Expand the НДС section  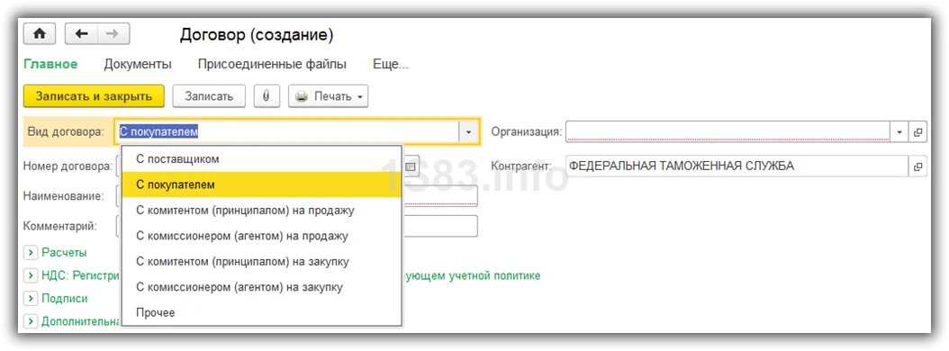pos(31,276)
